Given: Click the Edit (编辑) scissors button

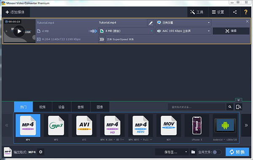Looking at the screenshot, I should pos(231,31).
